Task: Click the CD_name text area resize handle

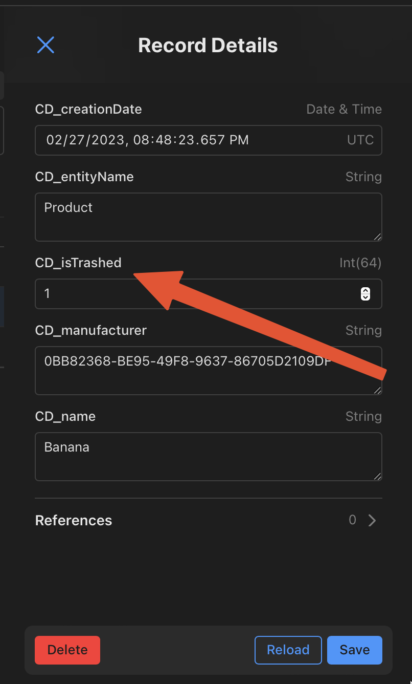Action: 377,476
